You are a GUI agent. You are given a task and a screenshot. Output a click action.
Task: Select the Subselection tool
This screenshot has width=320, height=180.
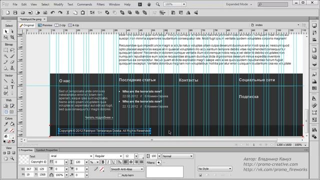(x=12, y=31)
